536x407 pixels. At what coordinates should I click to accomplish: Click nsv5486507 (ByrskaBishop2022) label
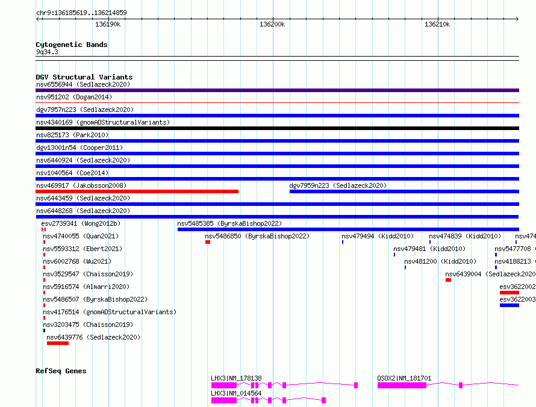(95, 299)
